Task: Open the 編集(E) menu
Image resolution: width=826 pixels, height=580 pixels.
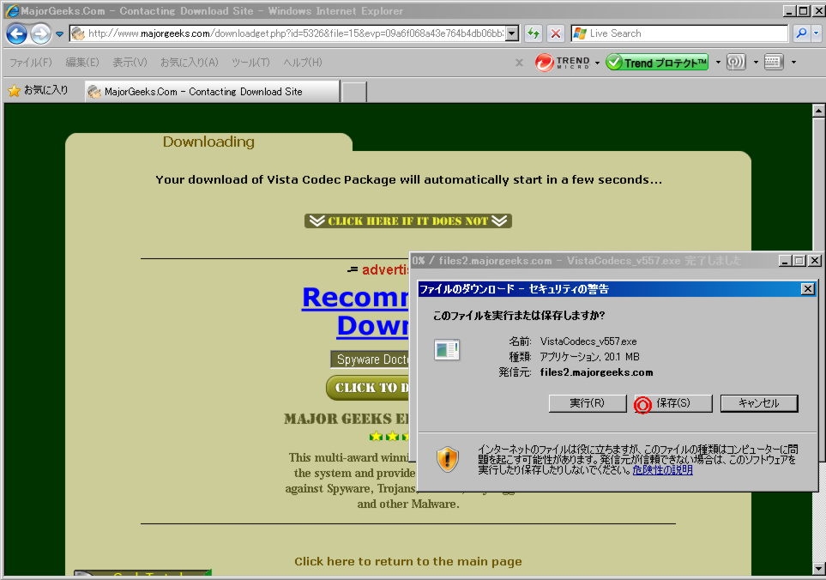Action: (82, 62)
